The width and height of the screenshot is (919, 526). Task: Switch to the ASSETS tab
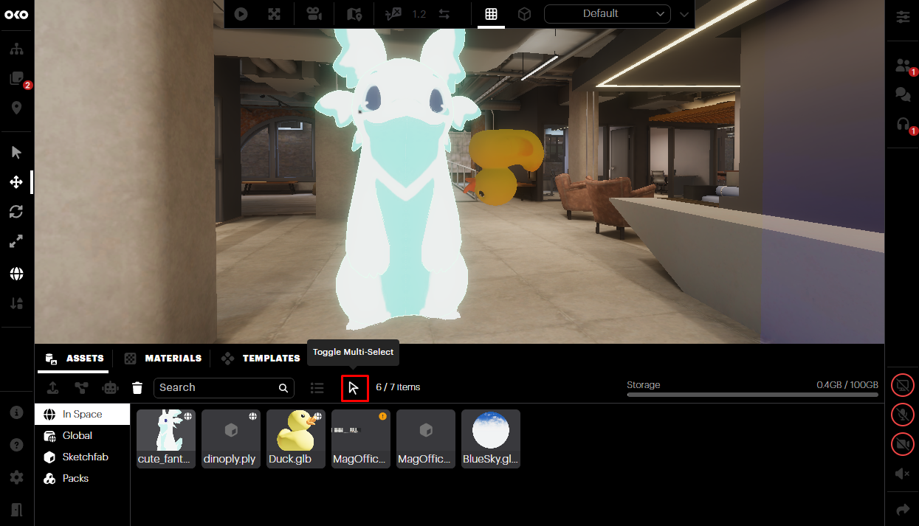pos(74,359)
